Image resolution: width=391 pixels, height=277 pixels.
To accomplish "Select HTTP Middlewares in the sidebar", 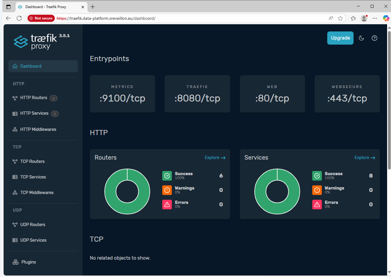I will (38, 129).
